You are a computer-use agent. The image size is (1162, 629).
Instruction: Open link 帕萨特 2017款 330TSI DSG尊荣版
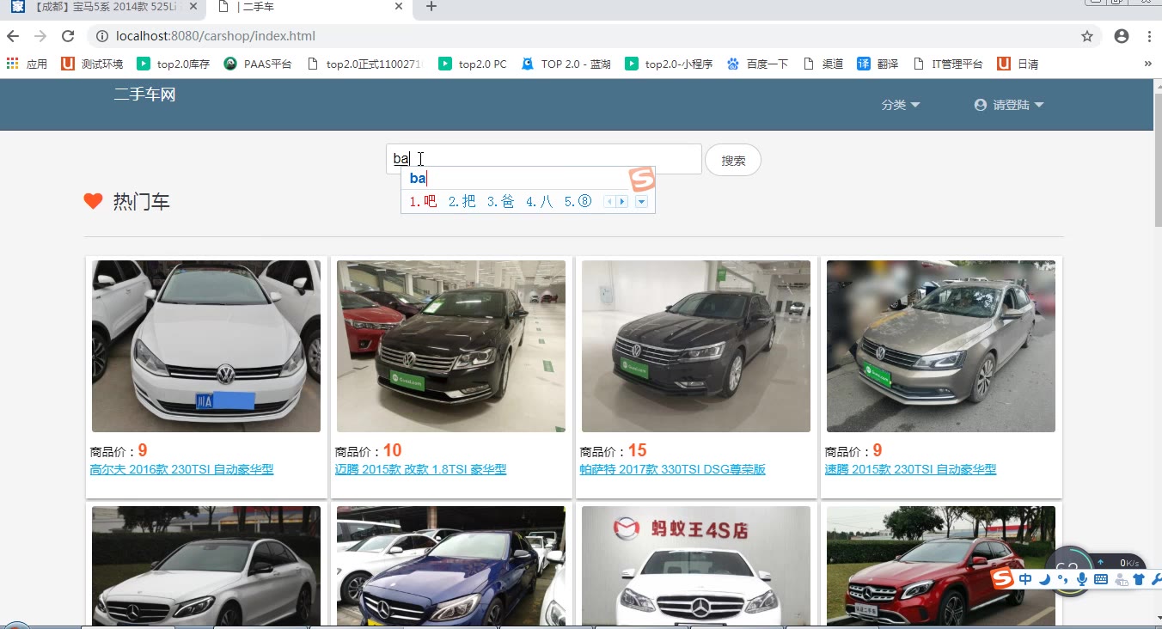(x=672, y=469)
